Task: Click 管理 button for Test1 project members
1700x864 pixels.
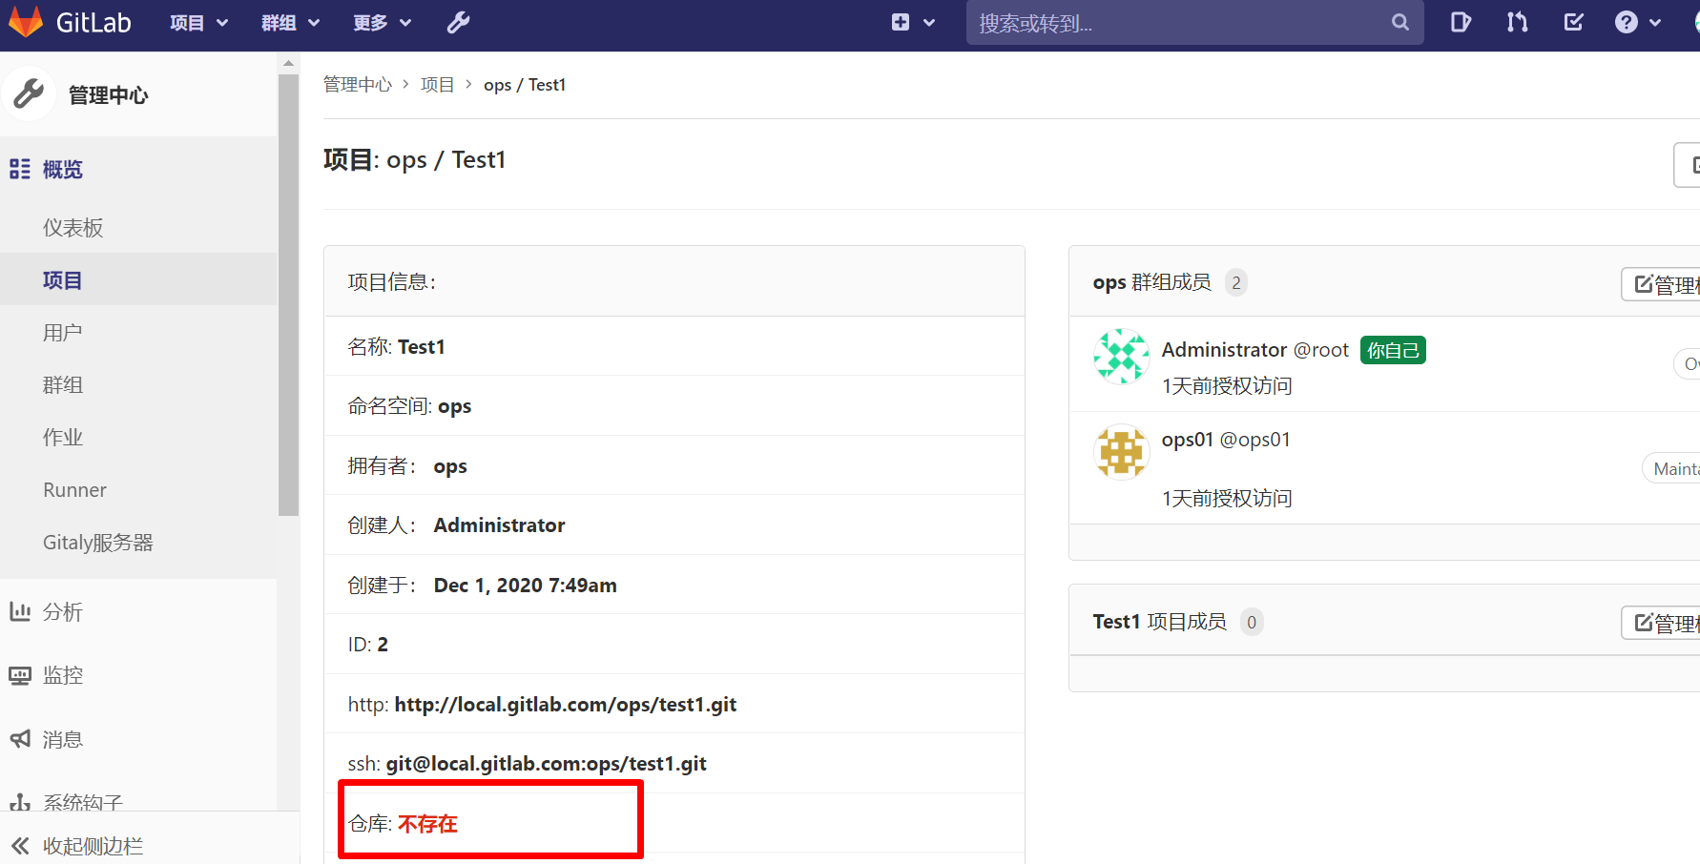Action: click(x=1660, y=623)
